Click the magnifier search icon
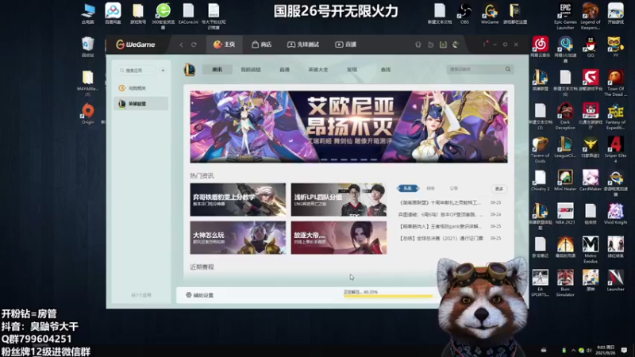The image size is (635, 357). point(508,69)
